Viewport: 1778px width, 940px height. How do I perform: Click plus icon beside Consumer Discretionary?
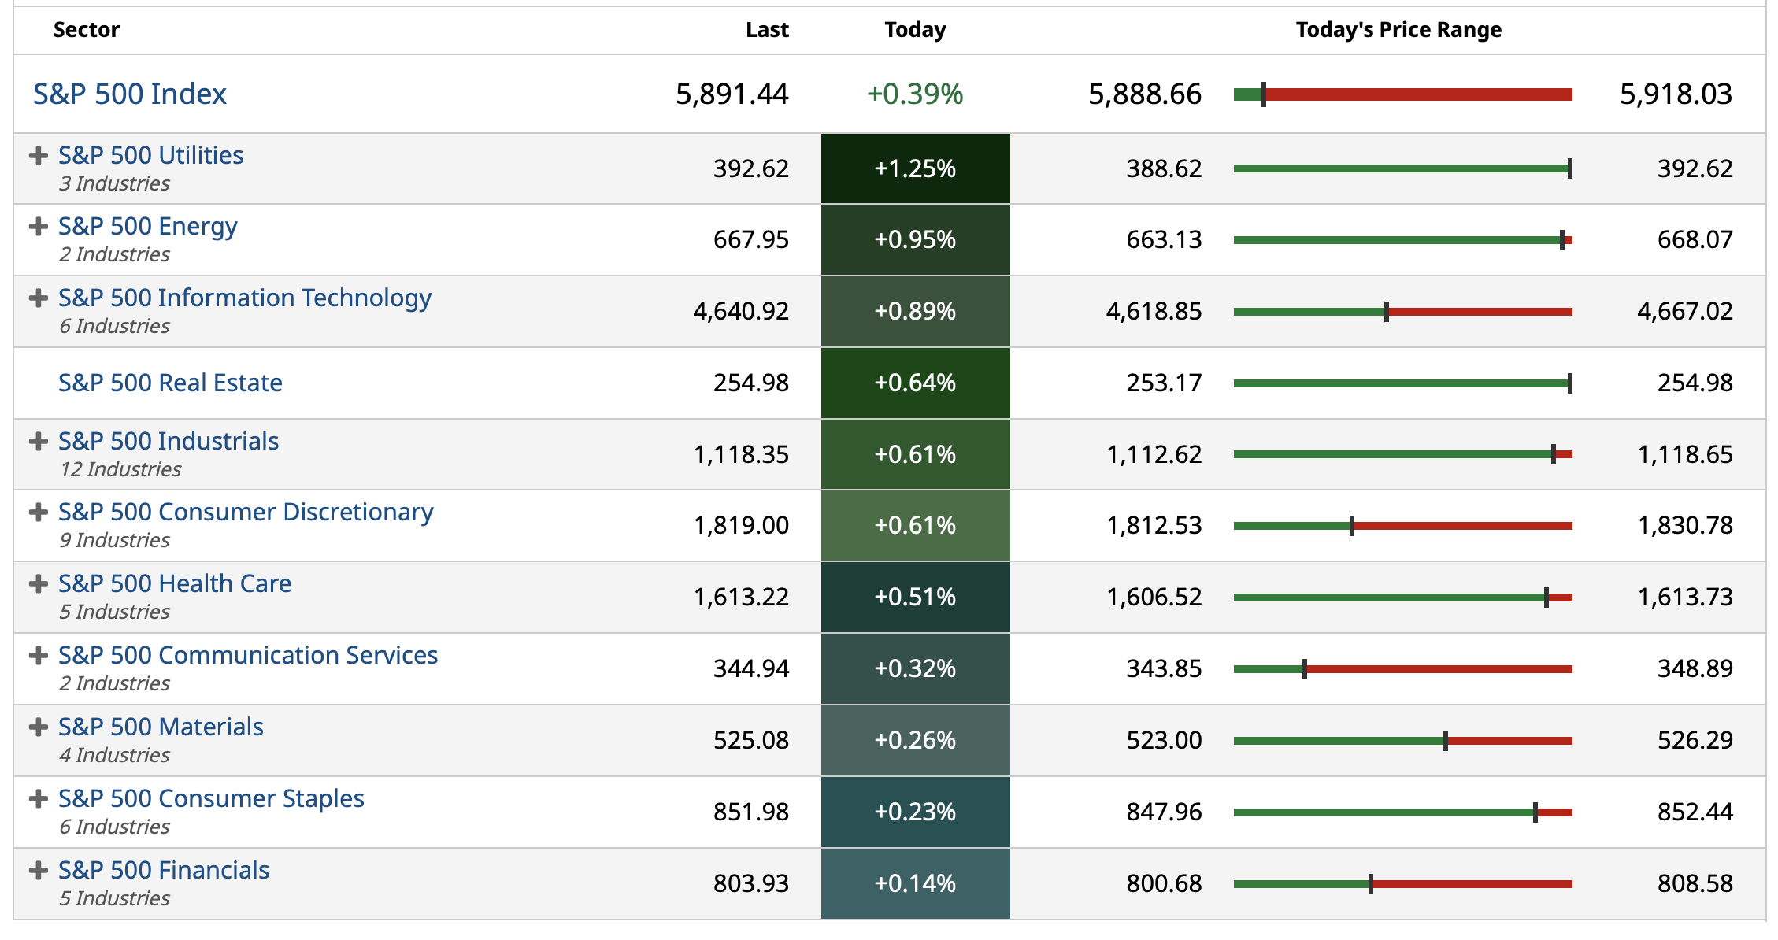coord(38,513)
